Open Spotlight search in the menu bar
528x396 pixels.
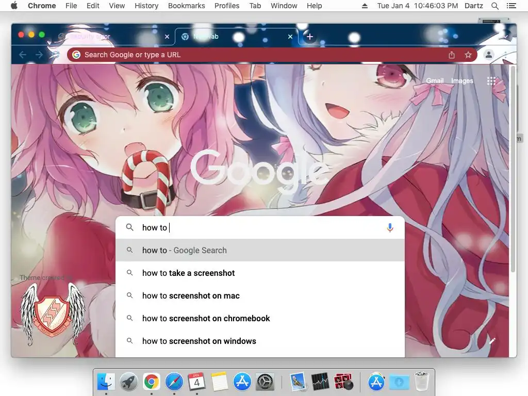coord(494,6)
